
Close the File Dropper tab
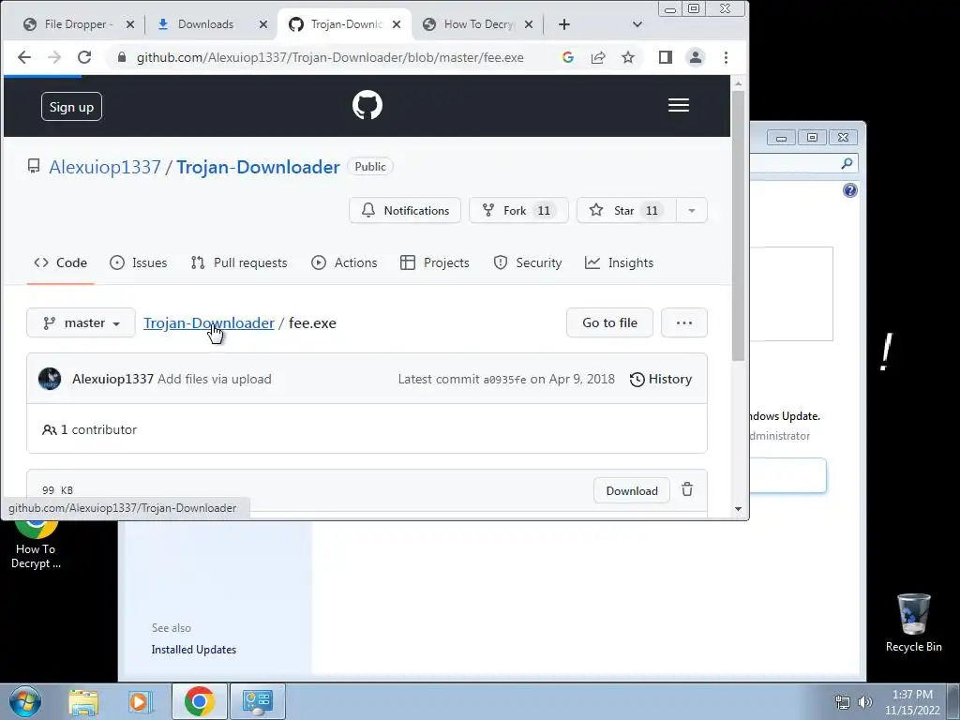(x=129, y=24)
